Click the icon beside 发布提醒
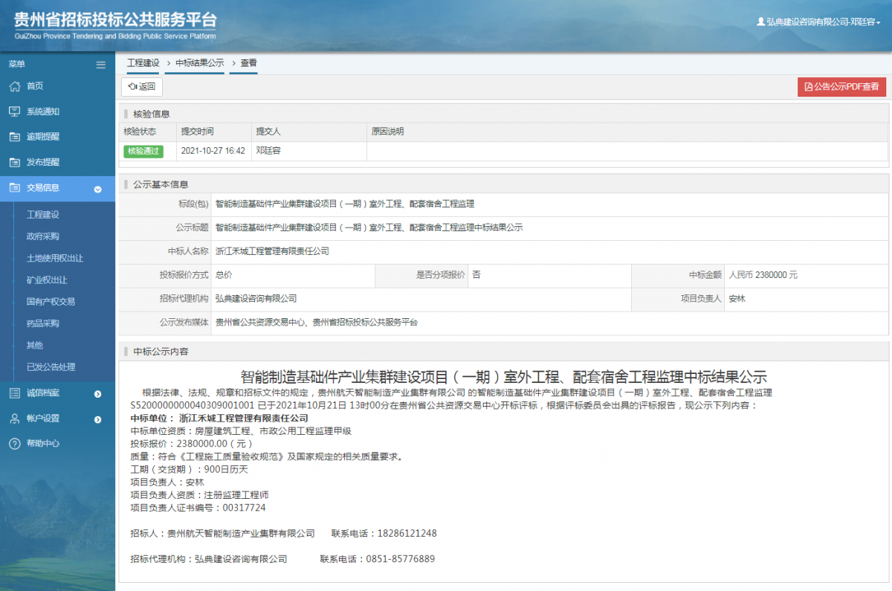892x591 pixels. pyautogui.click(x=14, y=162)
